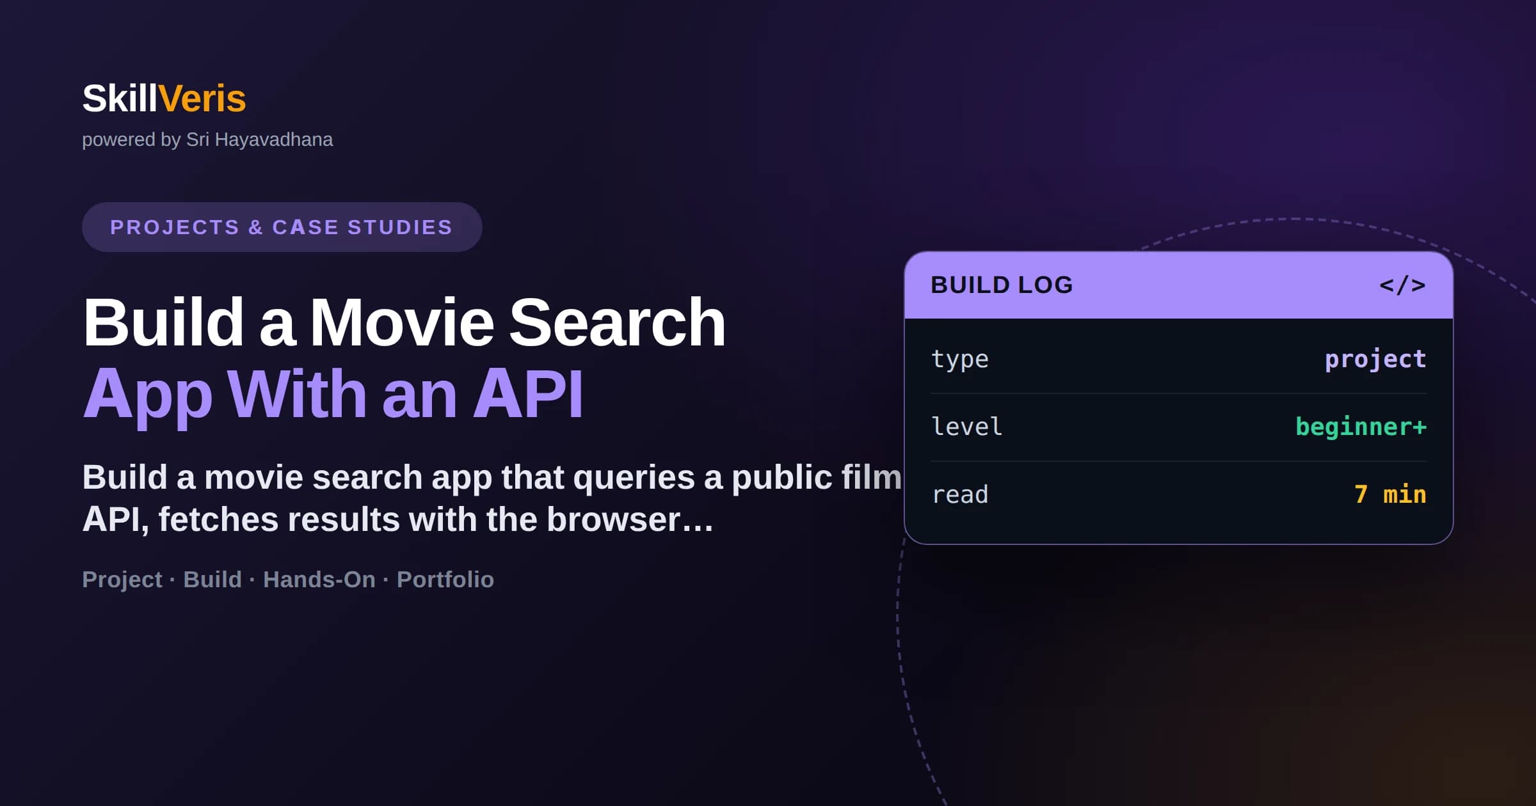This screenshot has width=1536, height=806.
Task: Click the 'powered by Sri Hayavadhana' tagline
Action: coord(207,139)
